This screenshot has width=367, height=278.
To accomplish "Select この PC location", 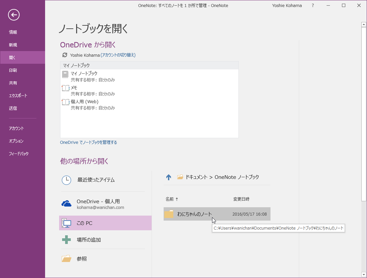I will pos(105,223).
